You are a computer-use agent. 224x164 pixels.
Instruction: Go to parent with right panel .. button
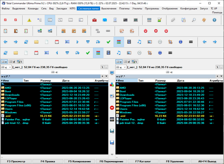point(221,67)
